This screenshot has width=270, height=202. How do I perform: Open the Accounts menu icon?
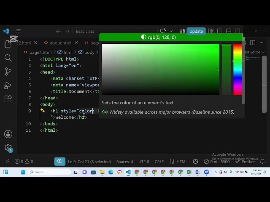coord(8,134)
